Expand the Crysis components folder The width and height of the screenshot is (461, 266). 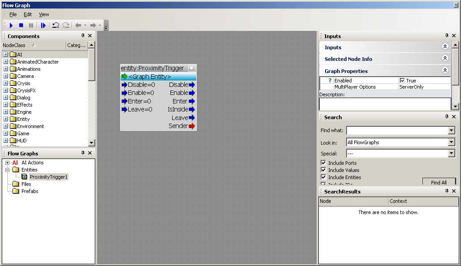5,83
